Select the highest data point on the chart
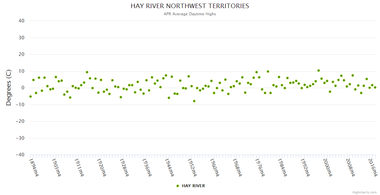Image resolution: width=380 pixels, height=195 pixels. click(x=319, y=71)
